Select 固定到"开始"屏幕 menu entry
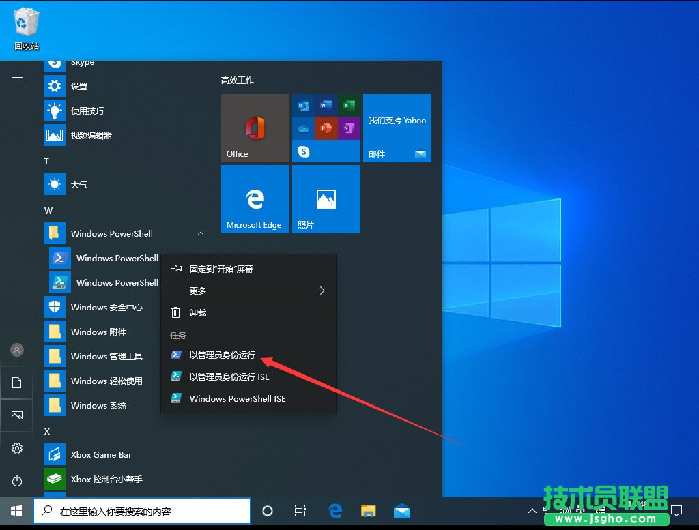Viewport: 699px width, 530px height. click(221, 269)
